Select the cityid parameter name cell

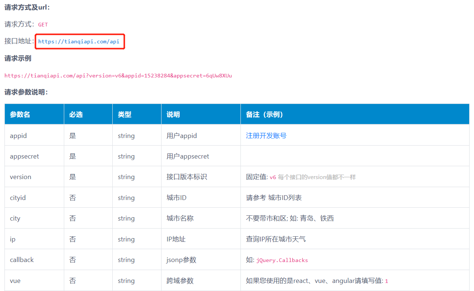pyautogui.click(x=34, y=197)
